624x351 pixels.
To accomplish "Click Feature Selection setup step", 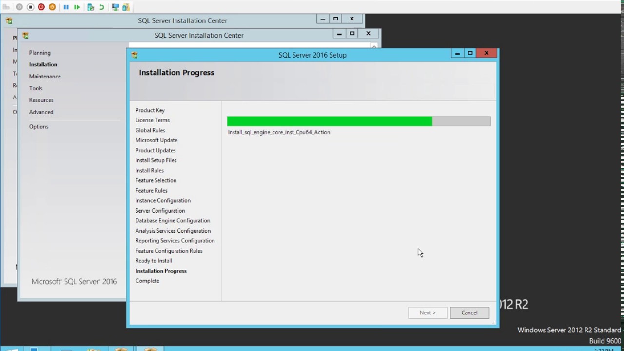I will [156, 180].
